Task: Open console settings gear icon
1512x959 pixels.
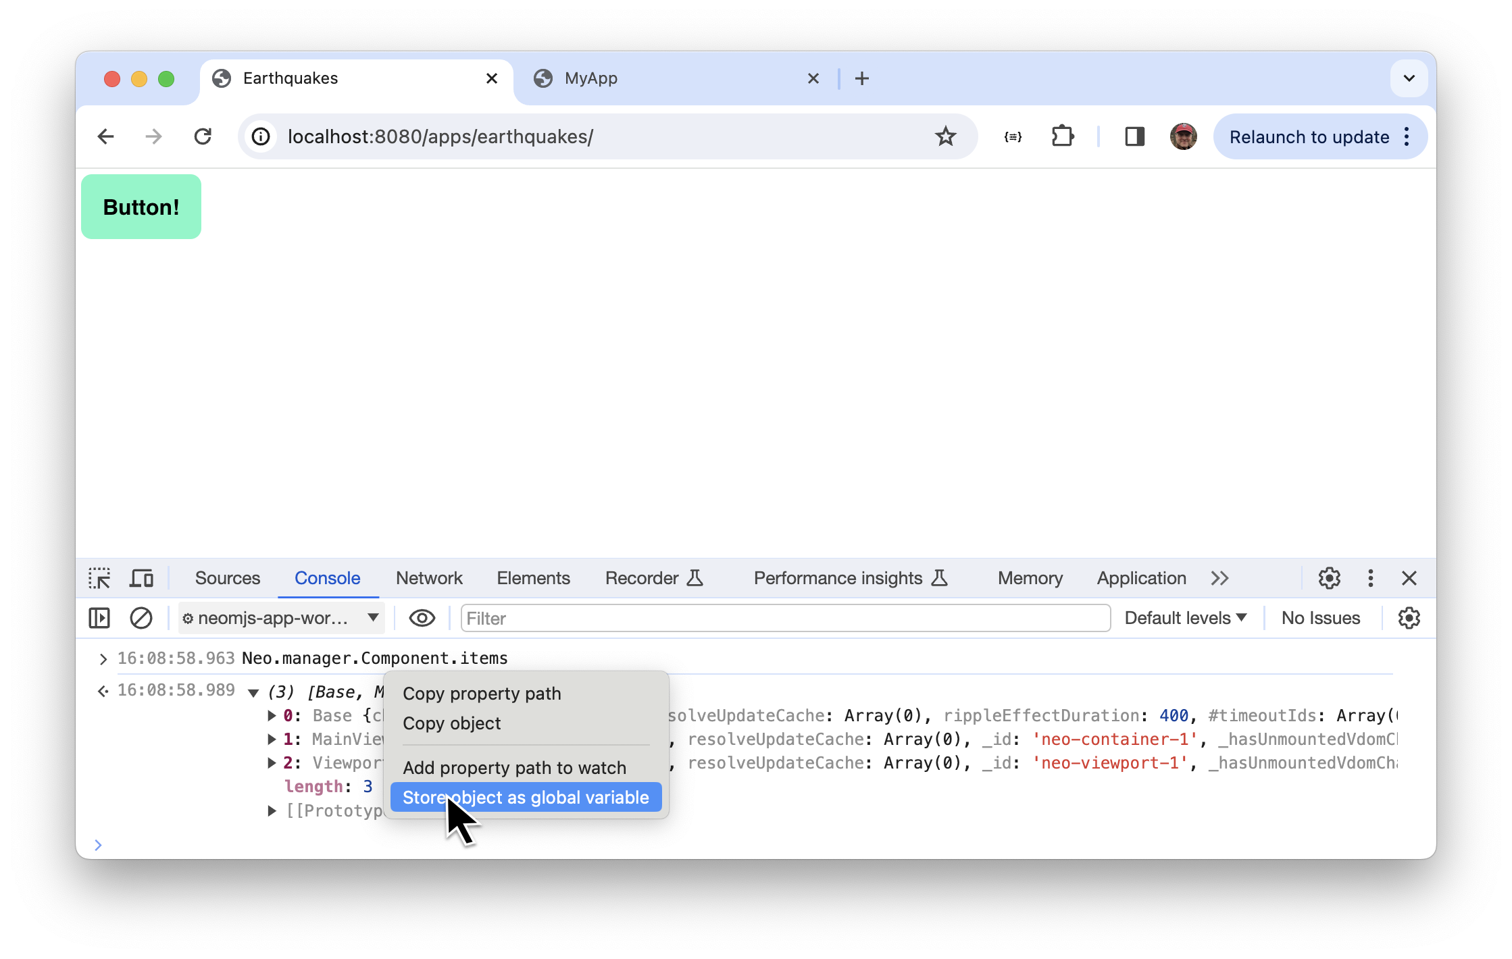Action: coord(1409,618)
